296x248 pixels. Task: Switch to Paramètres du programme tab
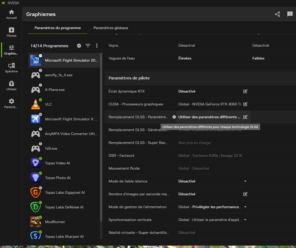pyautogui.click(x=58, y=28)
